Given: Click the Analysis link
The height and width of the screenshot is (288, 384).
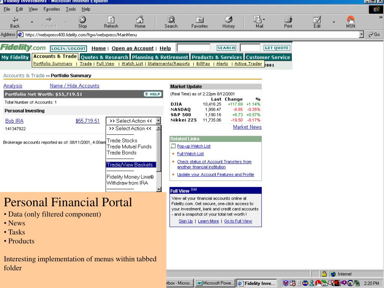Looking at the screenshot, I should tap(13, 86).
